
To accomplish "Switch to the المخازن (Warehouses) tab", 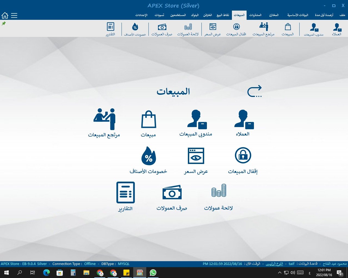I will click(274, 15).
